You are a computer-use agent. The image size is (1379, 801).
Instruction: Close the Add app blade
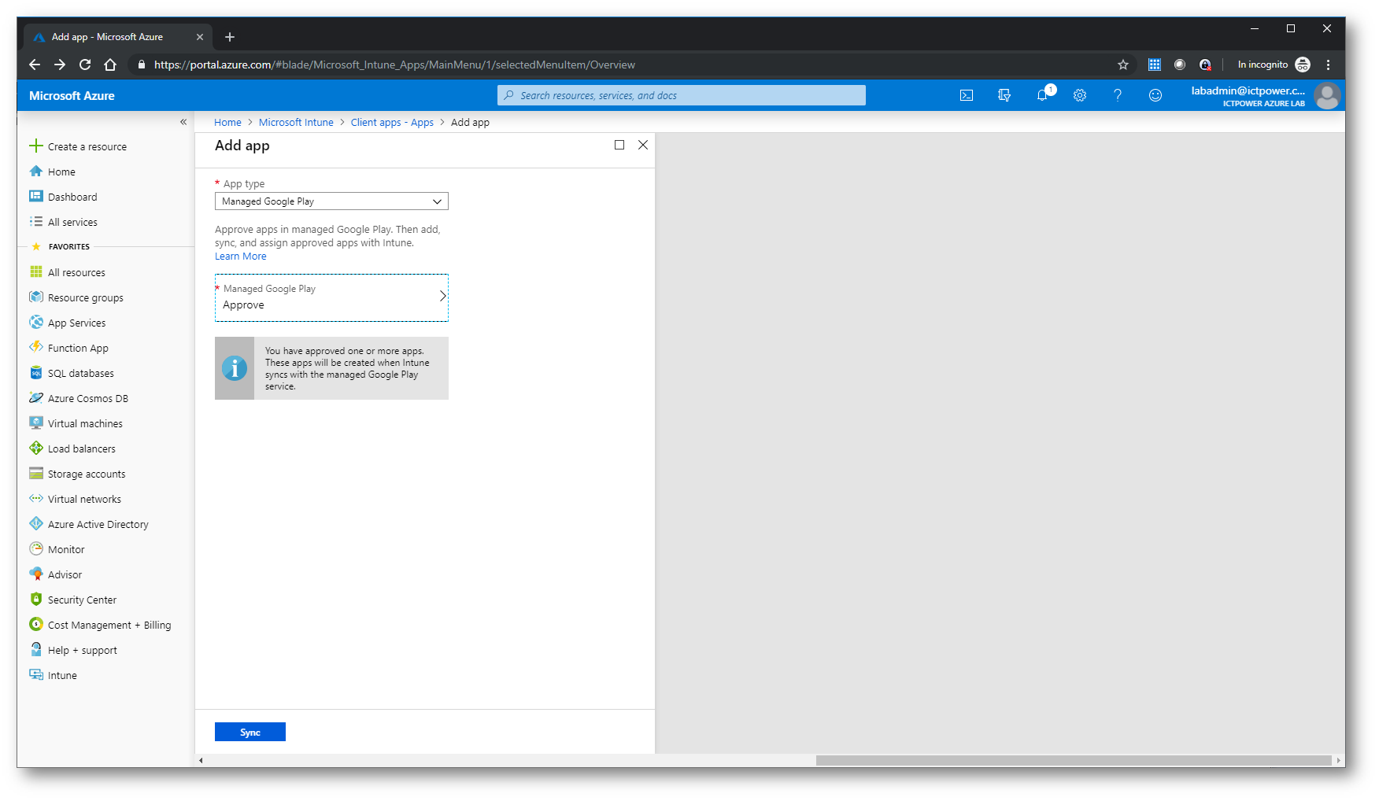tap(643, 145)
